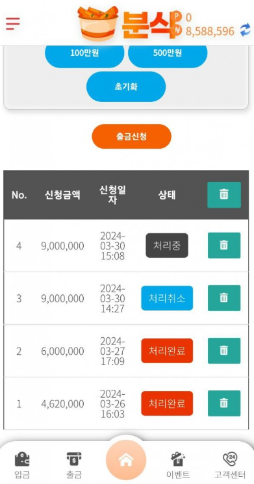The width and height of the screenshot is (254, 484).
Task: Click the 초기화 reset button
Action: (x=126, y=86)
